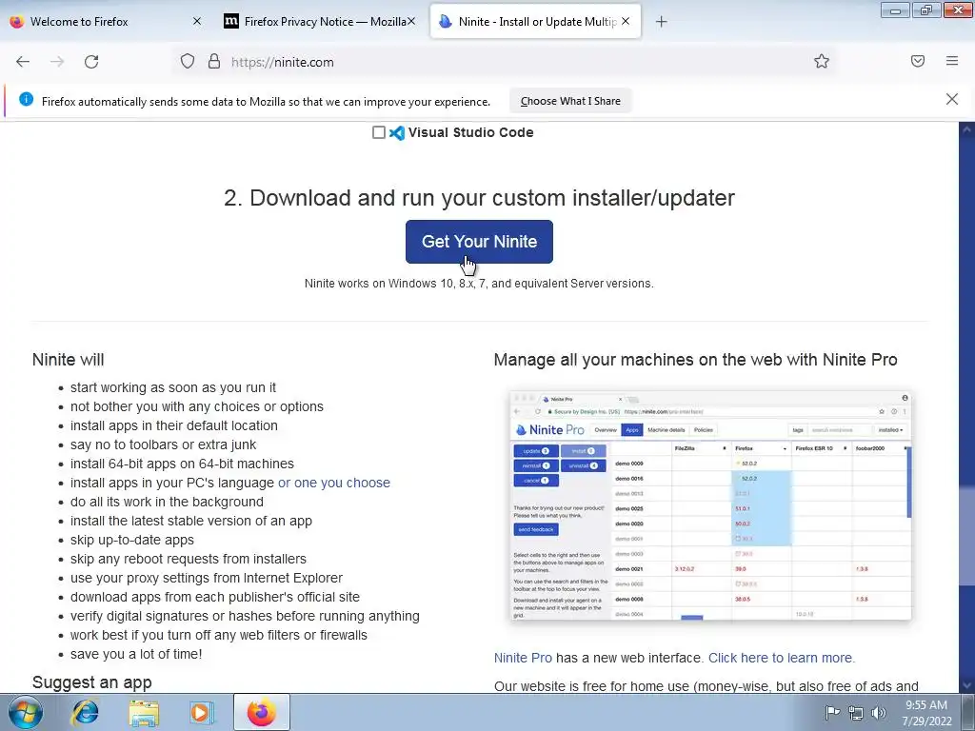The width and height of the screenshot is (975, 731).
Task: Click the Firefox taskbar button
Action: pyautogui.click(x=262, y=712)
